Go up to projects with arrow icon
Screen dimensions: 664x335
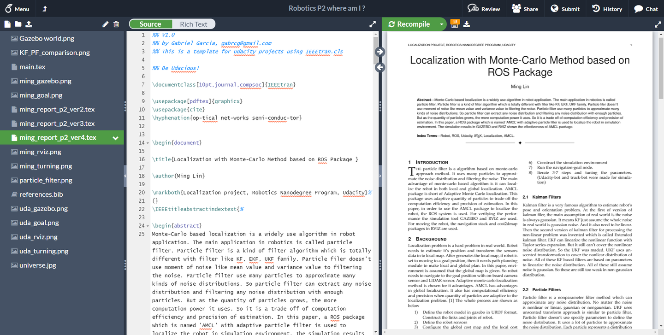pyautogui.click(x=45, y=9)
